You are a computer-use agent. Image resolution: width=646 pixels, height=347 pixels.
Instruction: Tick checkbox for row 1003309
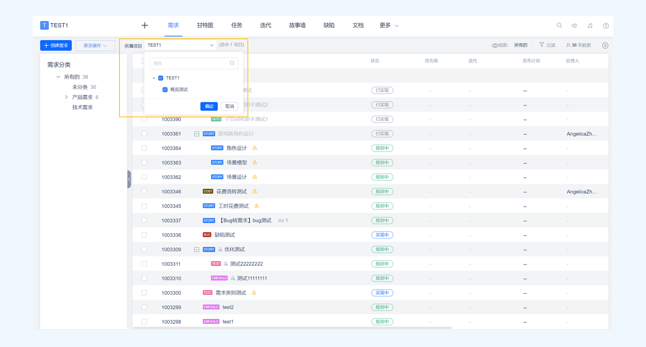point(144,250)
